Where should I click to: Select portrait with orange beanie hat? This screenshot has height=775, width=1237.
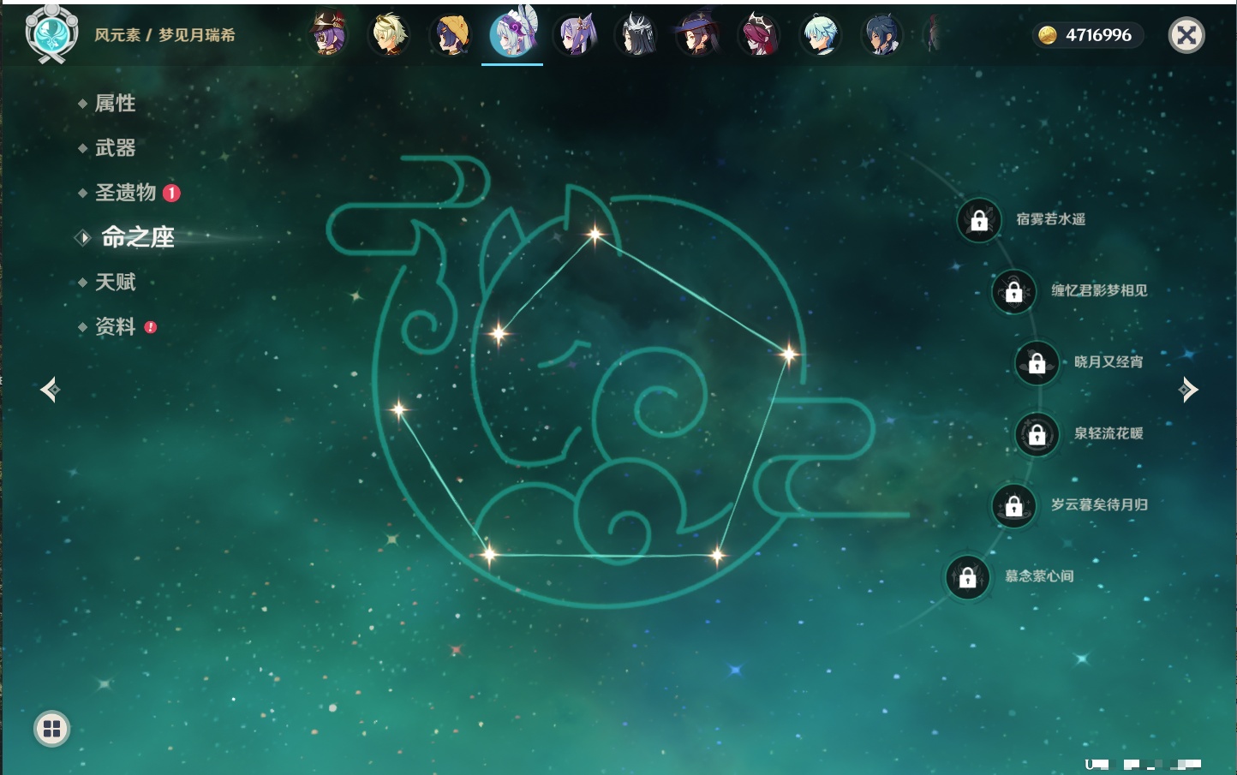click(x=451, y=35)
